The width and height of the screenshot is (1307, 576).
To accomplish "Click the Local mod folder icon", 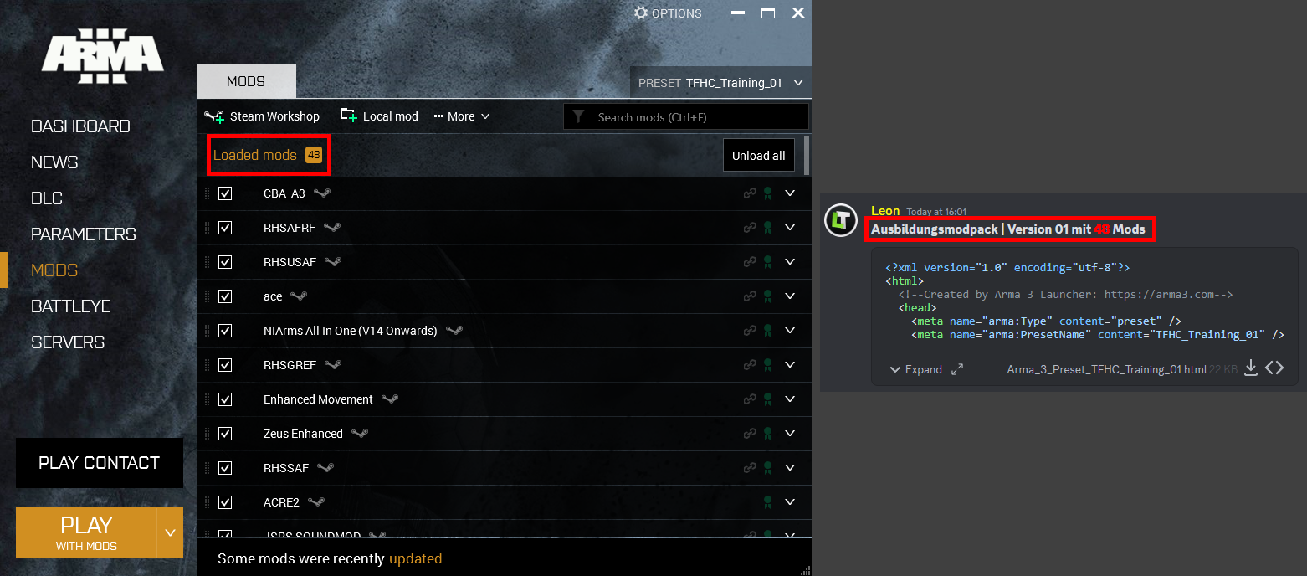I will click(348, 116).
